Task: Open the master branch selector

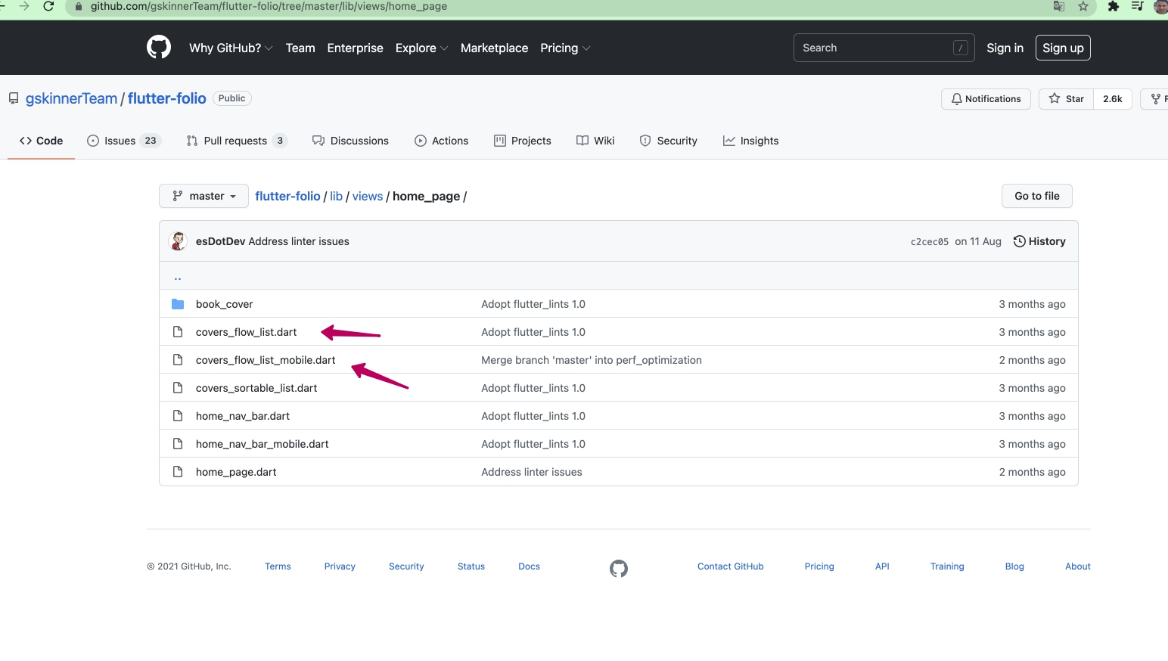Action: point(204,196)
